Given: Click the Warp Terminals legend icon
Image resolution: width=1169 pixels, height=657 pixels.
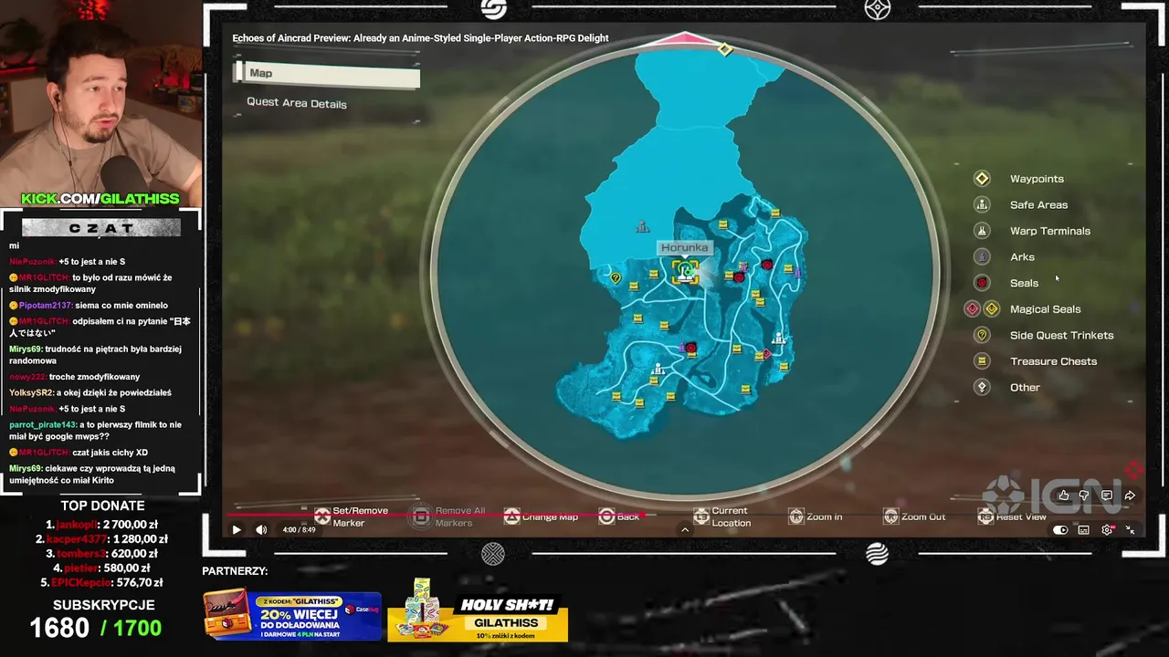Looking at the screenshot, I should point(982,231).
